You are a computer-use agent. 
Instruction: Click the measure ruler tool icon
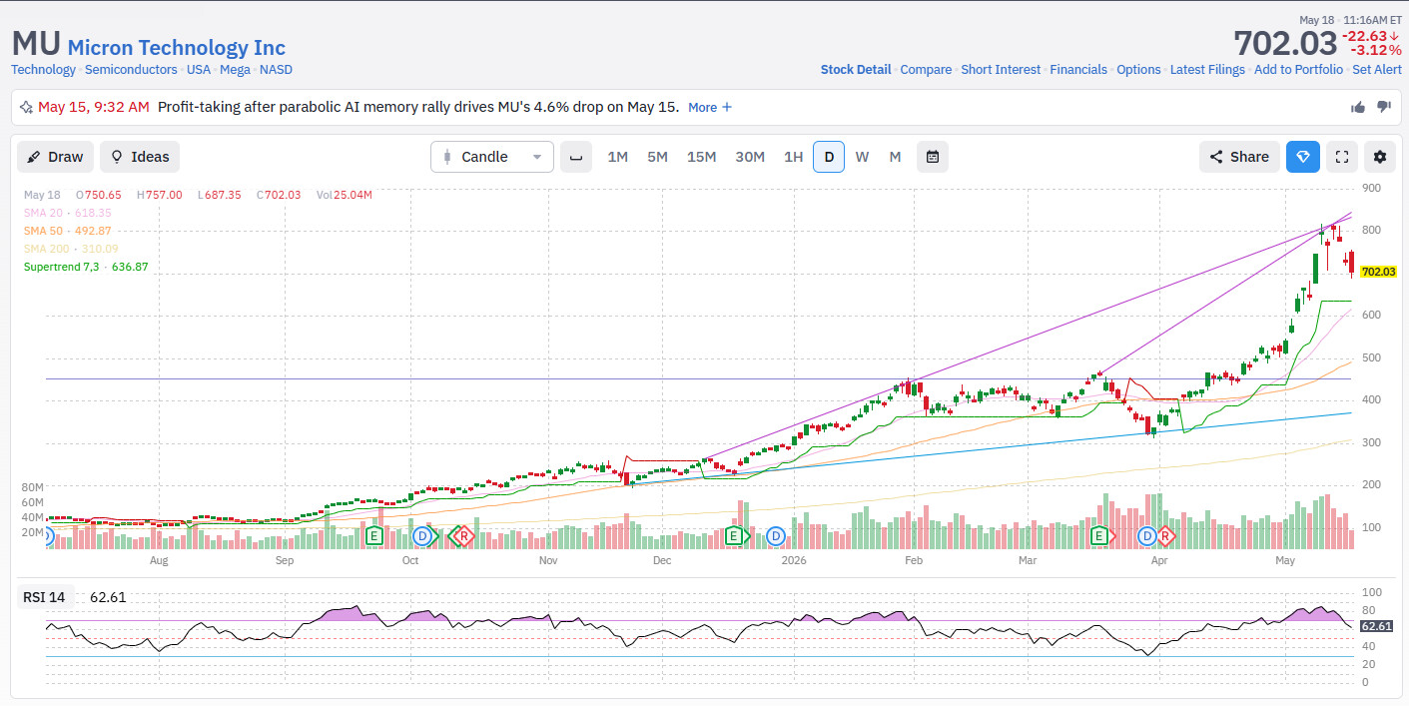[x=575, y=157]
